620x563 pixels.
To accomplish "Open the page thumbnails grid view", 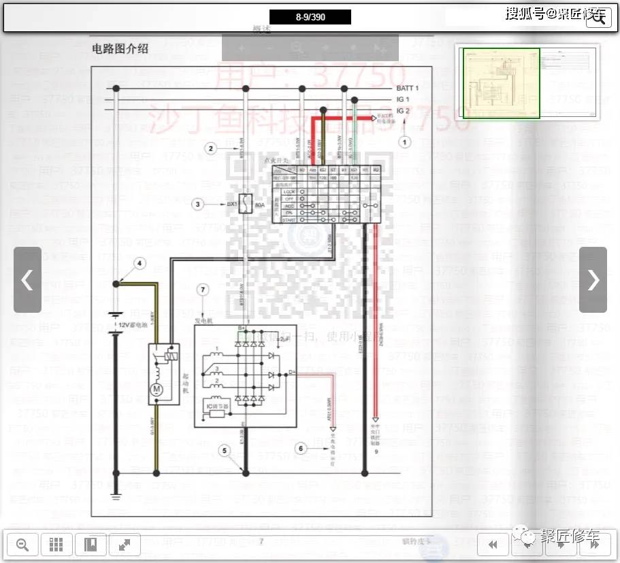I will coord(56,545).
